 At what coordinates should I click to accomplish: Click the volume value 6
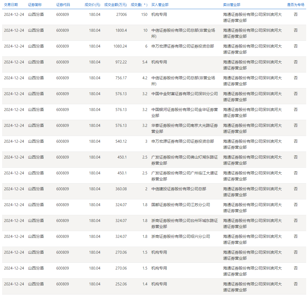pyautogui.click(x=146, y=46)
